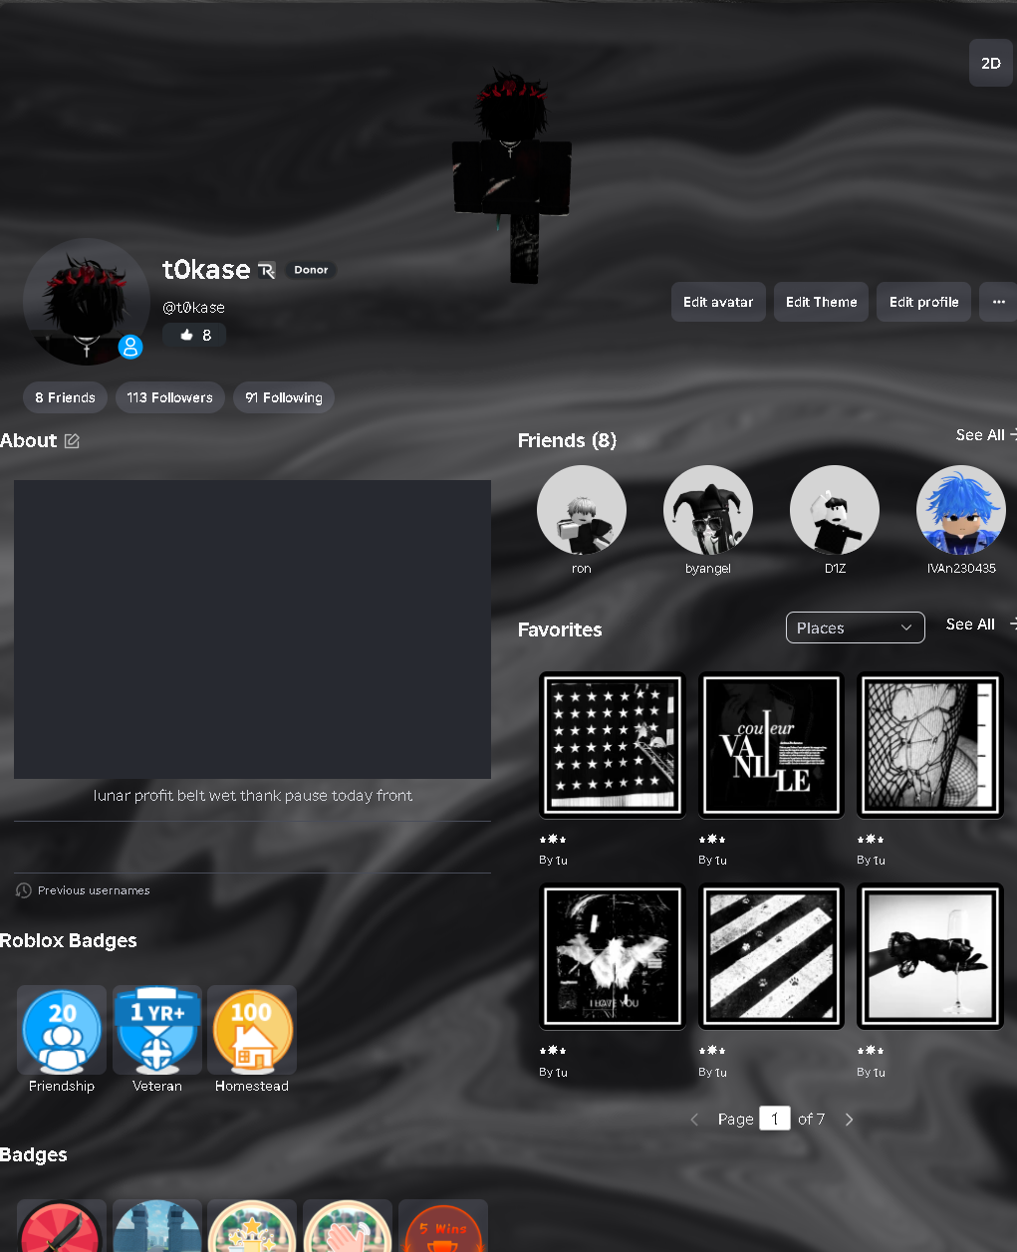Open the 113 Followers list
Image resolution: width=1017 pixels, height=1252 pixels.
coord(170,397)
